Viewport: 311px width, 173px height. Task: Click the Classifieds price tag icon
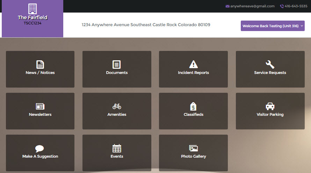pyautogui.click(x=193, y=106)
